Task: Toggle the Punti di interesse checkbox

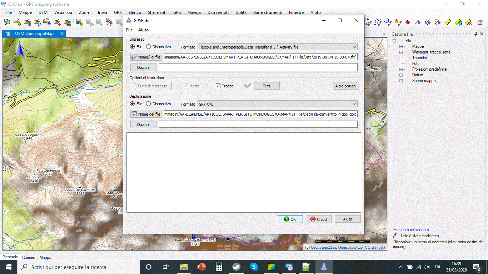Action: tap(134, 86)
